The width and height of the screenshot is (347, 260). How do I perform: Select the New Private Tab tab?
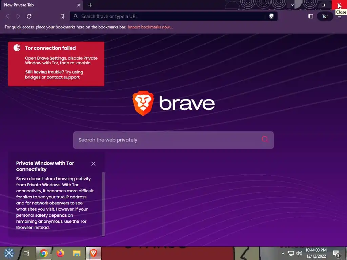click(41, 5)
